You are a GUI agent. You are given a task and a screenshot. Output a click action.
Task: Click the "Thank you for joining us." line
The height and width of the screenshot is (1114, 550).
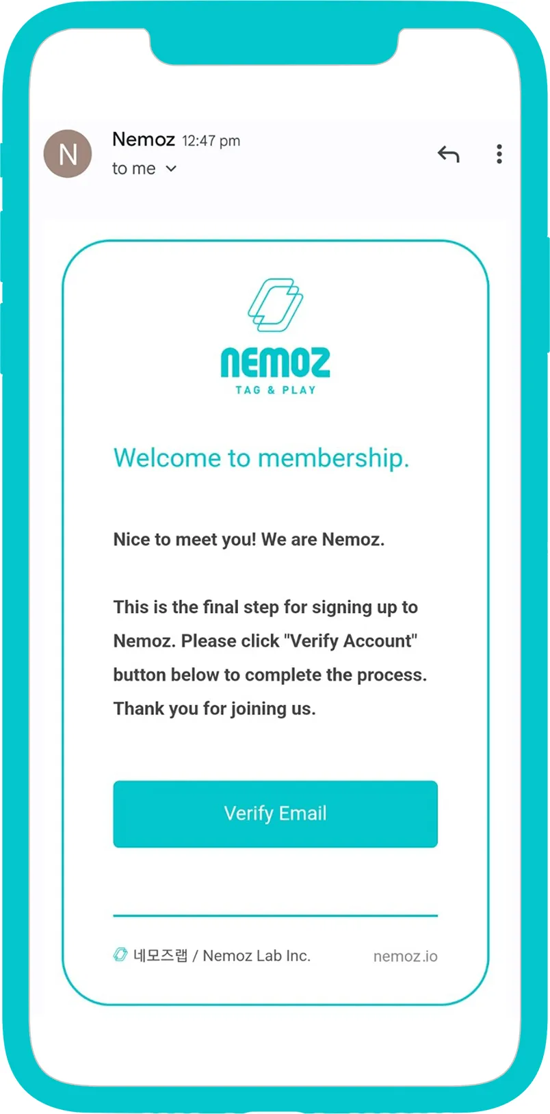[x=215, y=708]
